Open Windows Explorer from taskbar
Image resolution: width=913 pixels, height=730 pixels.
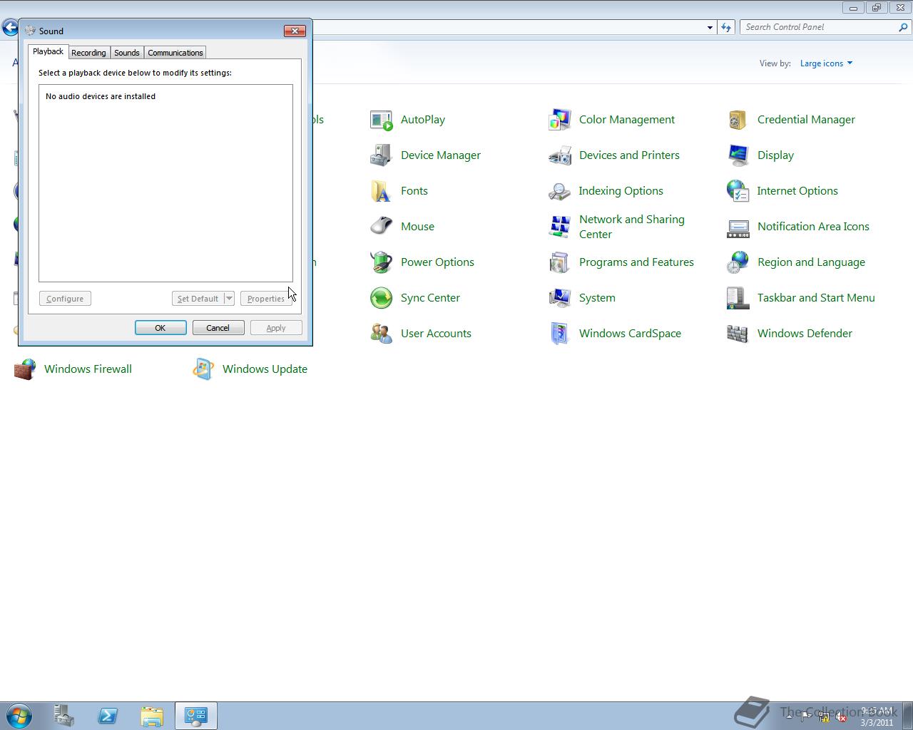(x=152, y=716)
